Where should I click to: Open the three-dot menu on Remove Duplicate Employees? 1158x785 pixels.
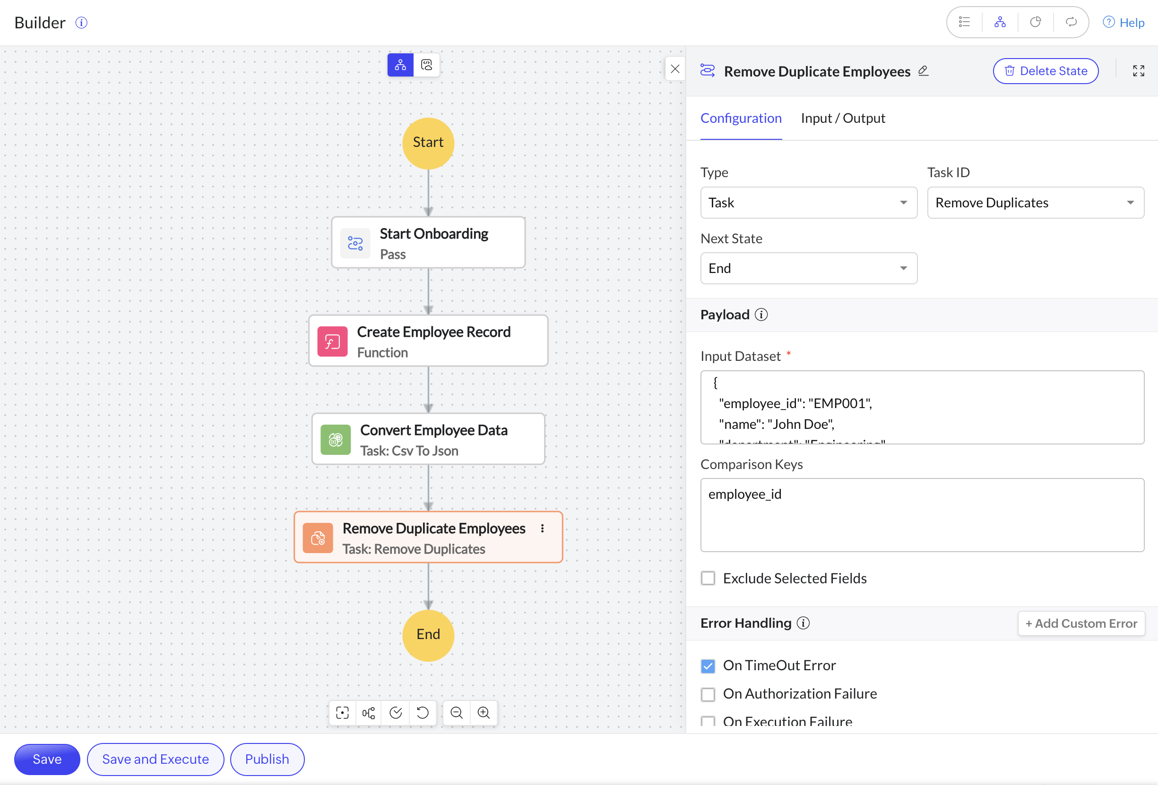542,528
